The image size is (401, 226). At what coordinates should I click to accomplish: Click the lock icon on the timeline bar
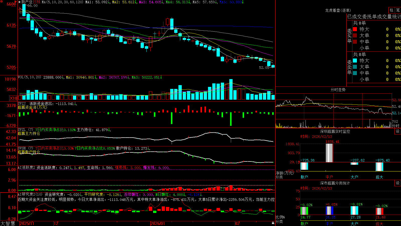point(273,223)
